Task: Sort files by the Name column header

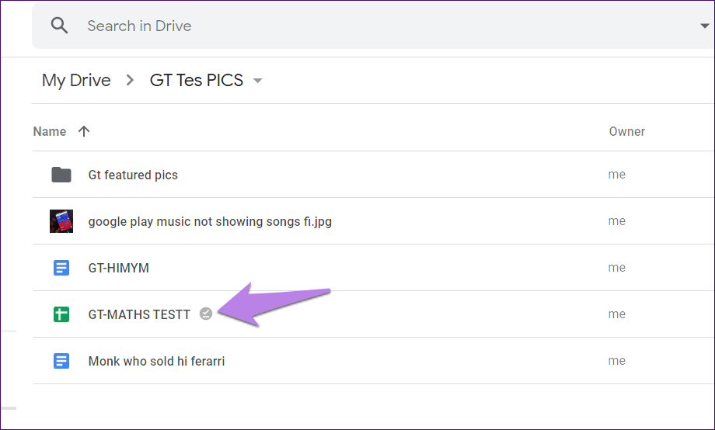Action: pyautogui.click(x=50, y=131)
